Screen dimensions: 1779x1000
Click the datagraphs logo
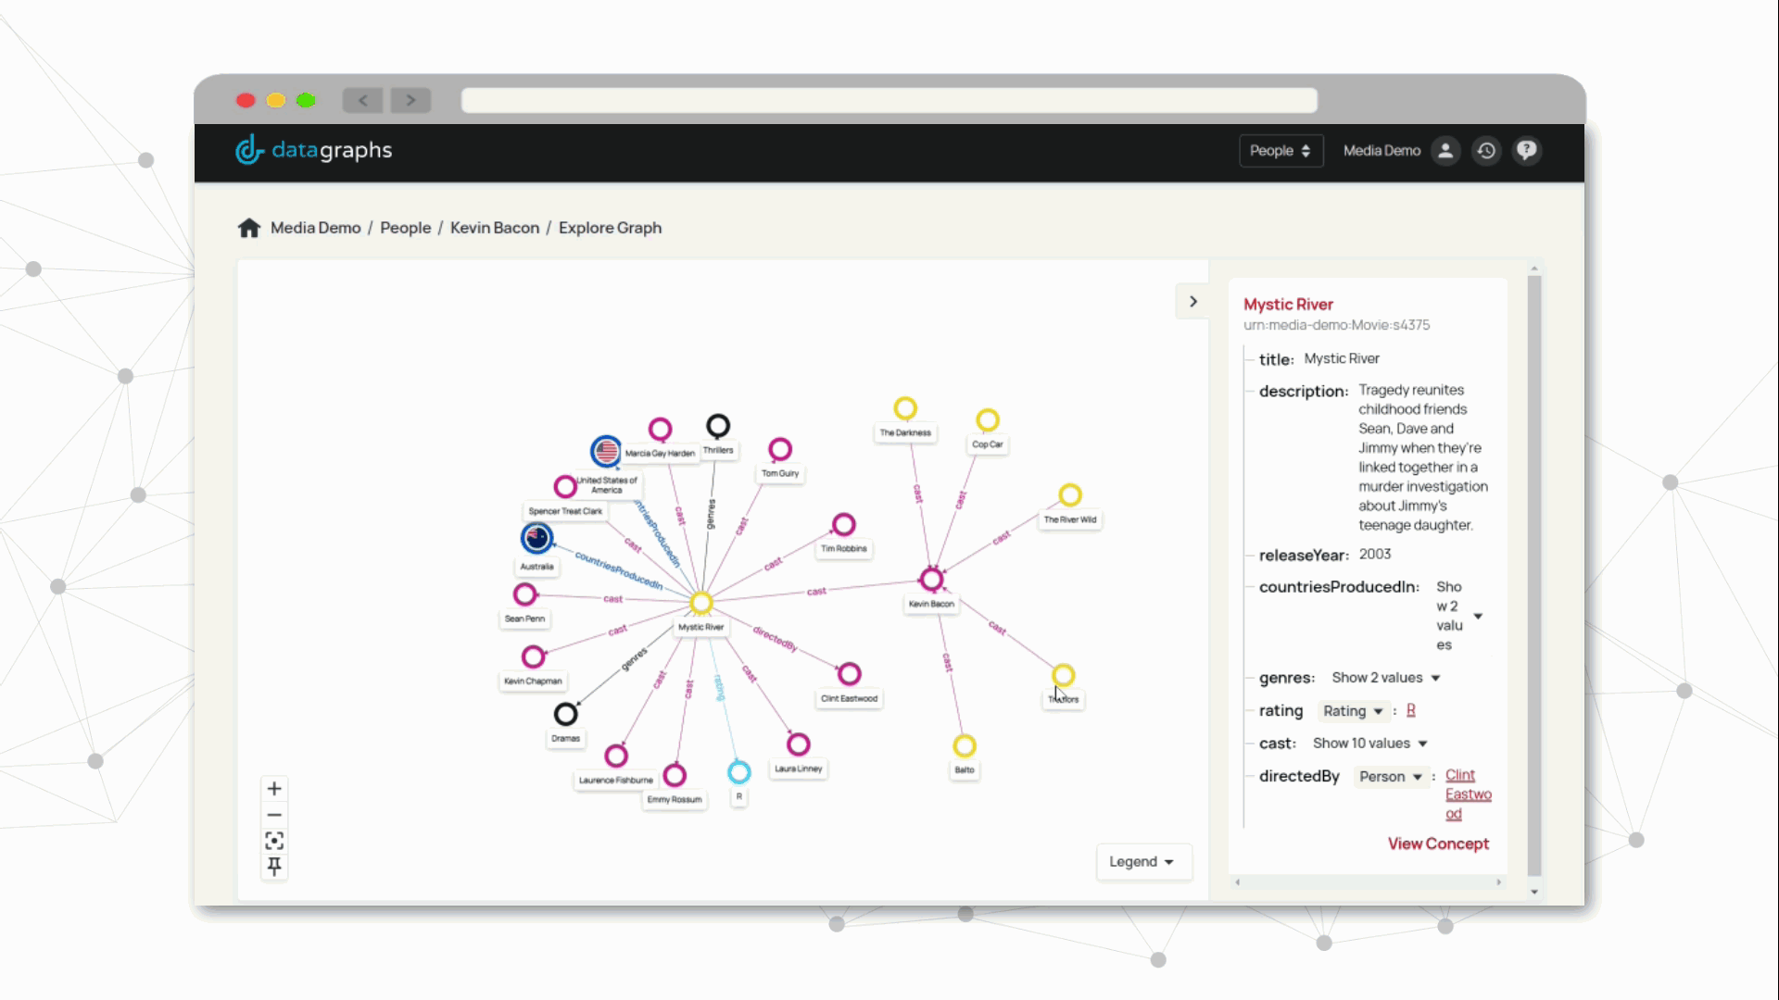(x=314, y=150)
